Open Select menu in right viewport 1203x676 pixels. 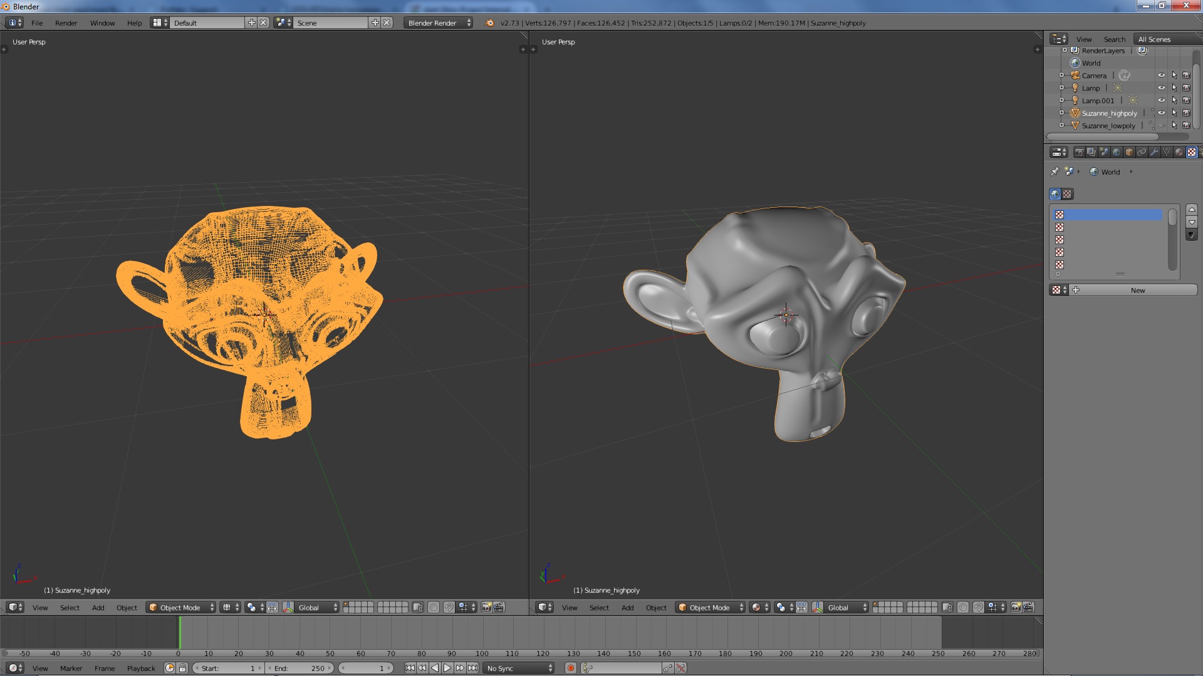pyautogui.click(x=599, y=607)
